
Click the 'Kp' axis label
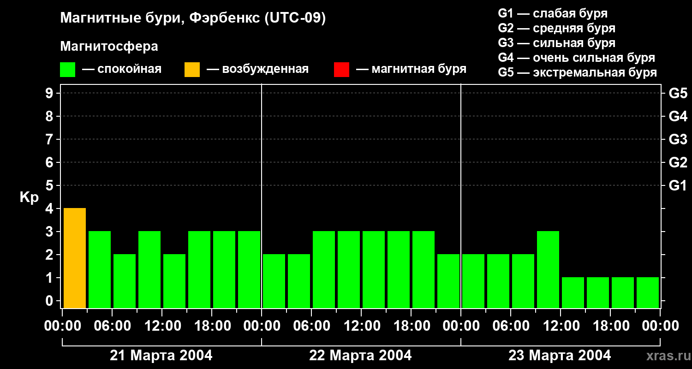[x=29, y=198]
